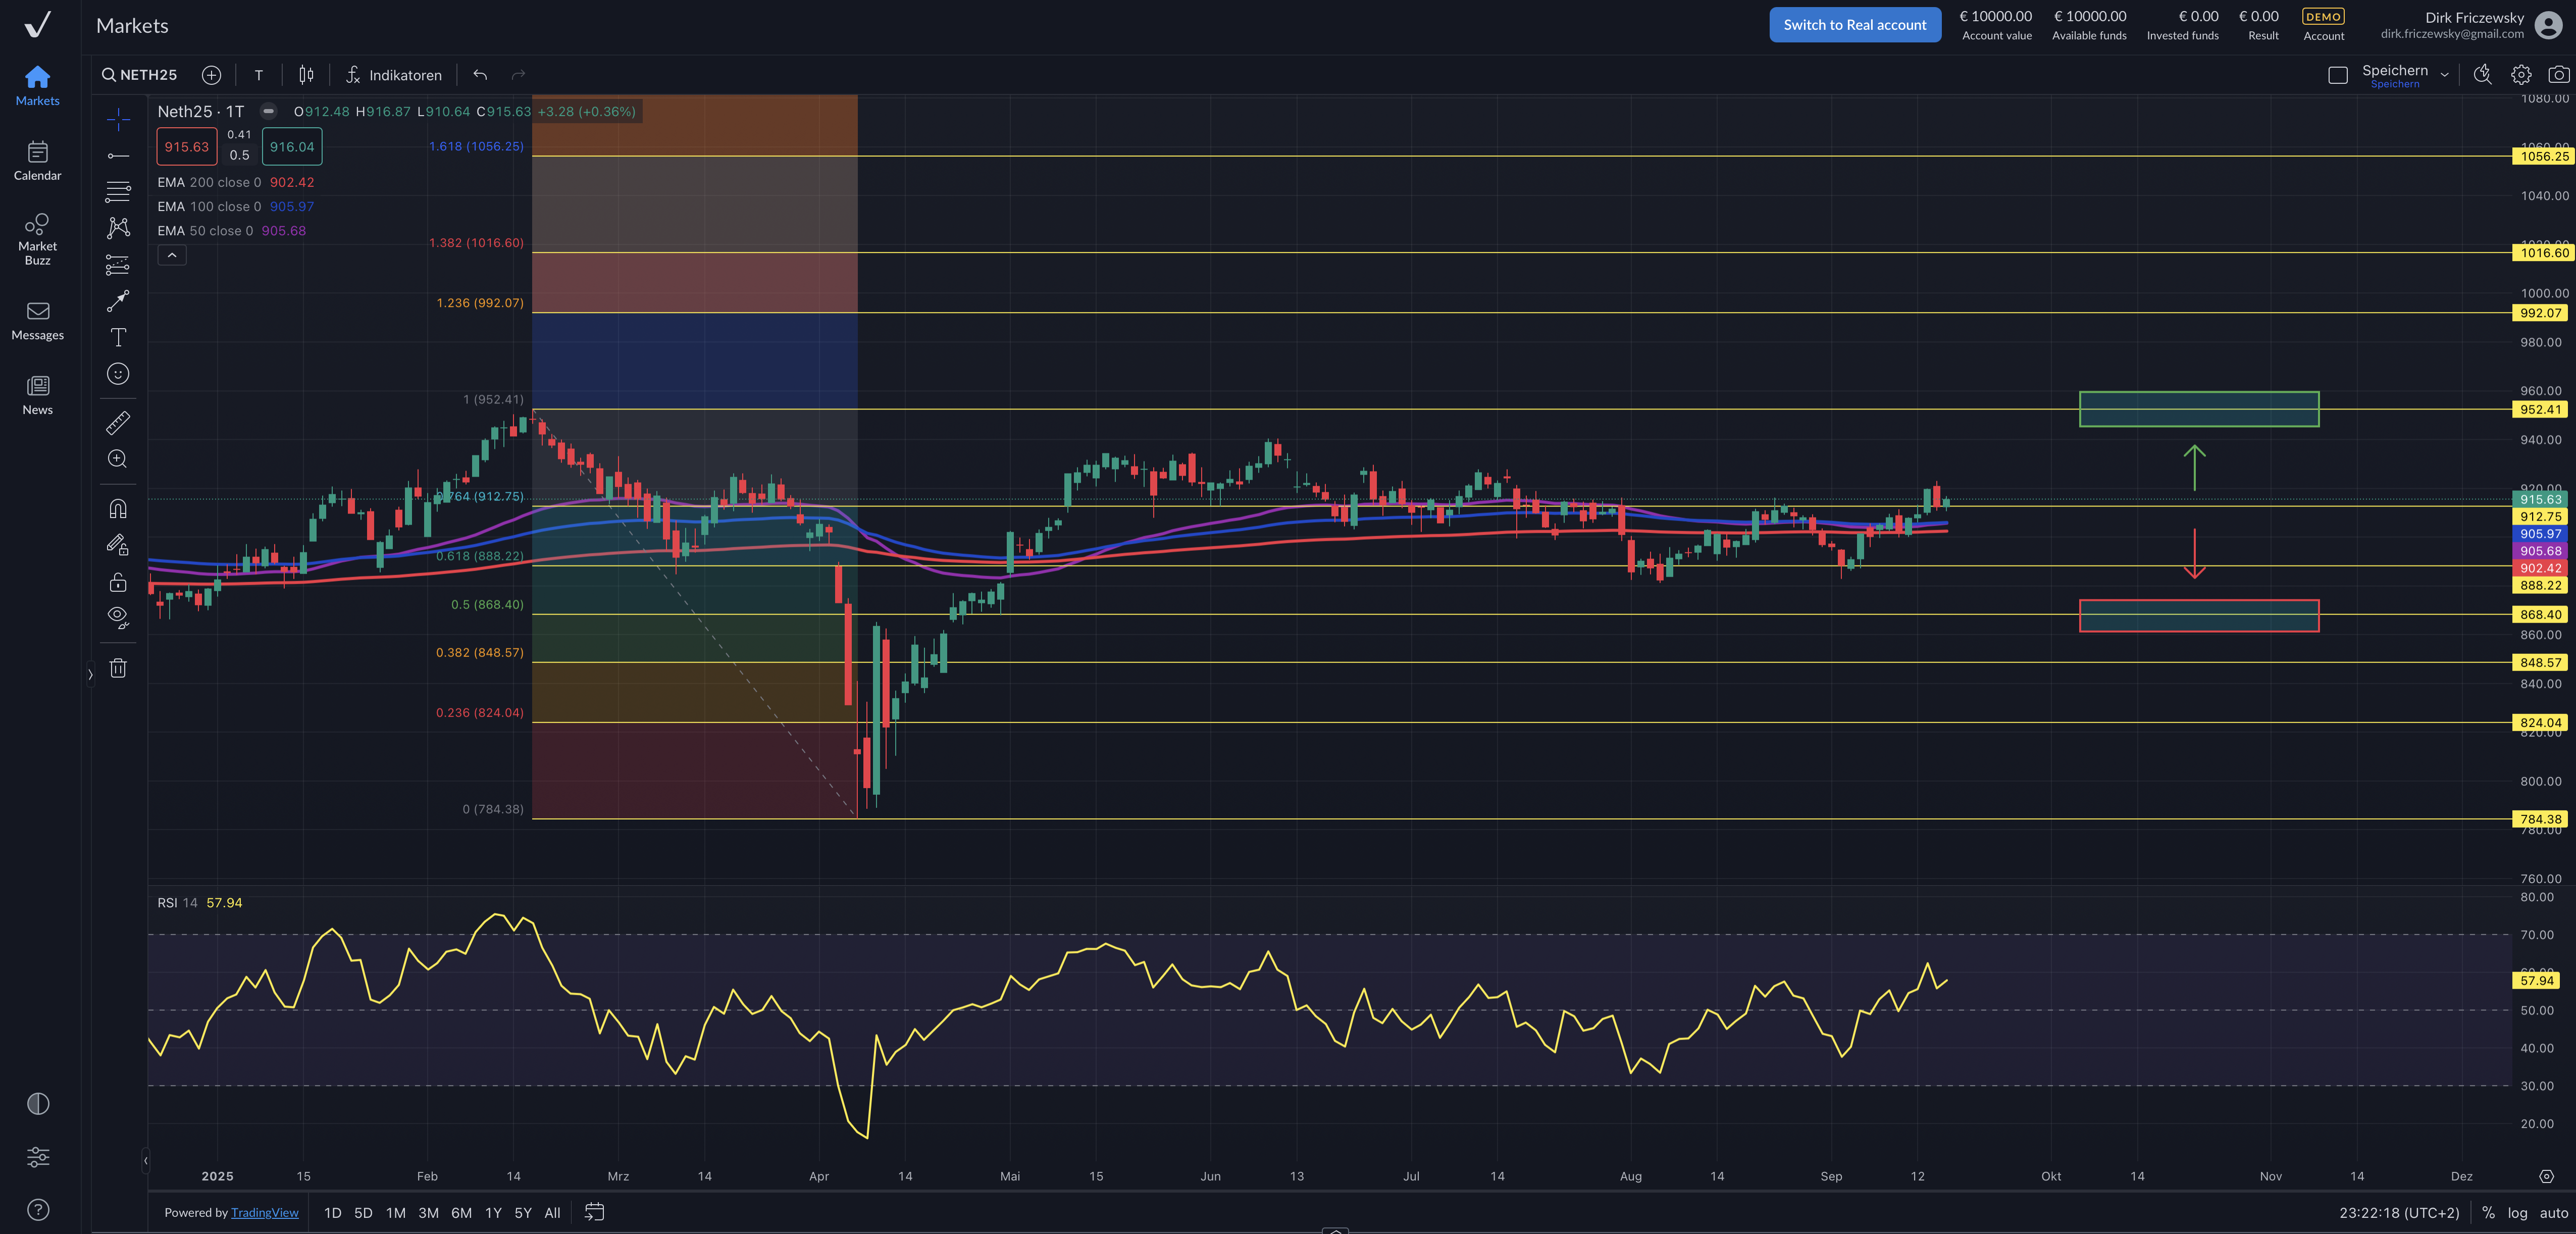Open the Market Buzz section
2576x1234 pixels.
coord(37,238)
